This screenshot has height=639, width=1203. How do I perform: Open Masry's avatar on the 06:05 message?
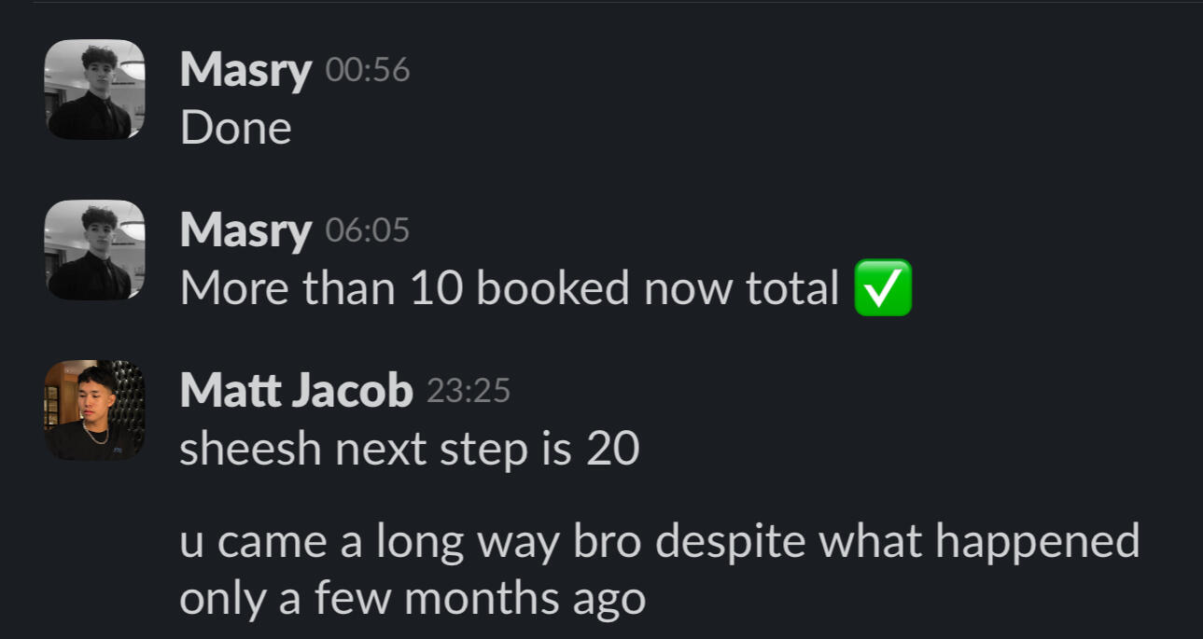coord(94,250)
